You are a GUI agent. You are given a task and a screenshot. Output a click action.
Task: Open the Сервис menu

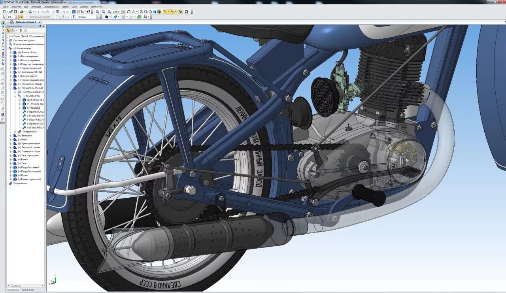(65, 7)
